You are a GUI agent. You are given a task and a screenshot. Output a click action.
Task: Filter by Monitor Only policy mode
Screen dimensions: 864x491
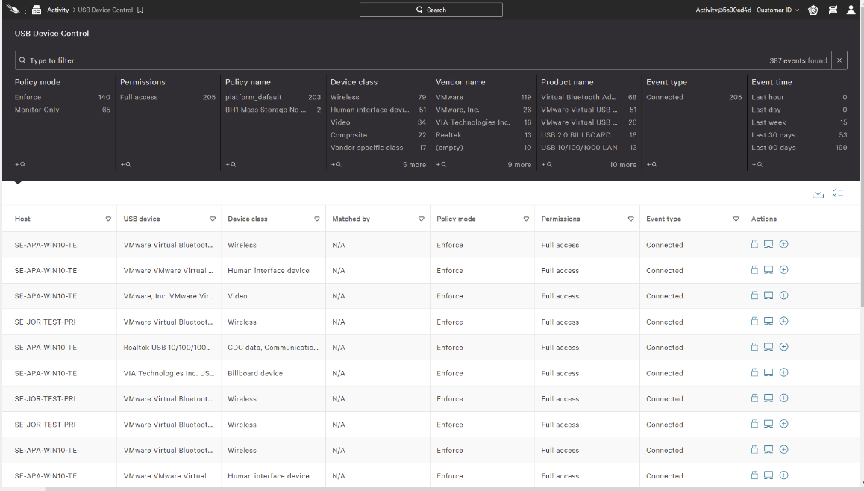click(x=37, y=110)
